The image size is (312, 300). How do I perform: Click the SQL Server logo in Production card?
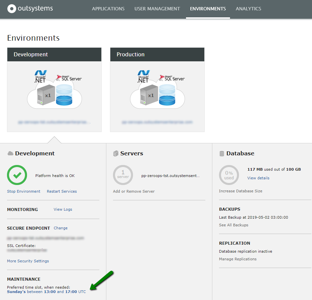click(172, 78)
